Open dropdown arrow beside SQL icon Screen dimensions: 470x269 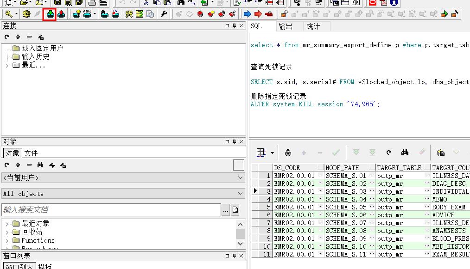(x=95, y=14)
